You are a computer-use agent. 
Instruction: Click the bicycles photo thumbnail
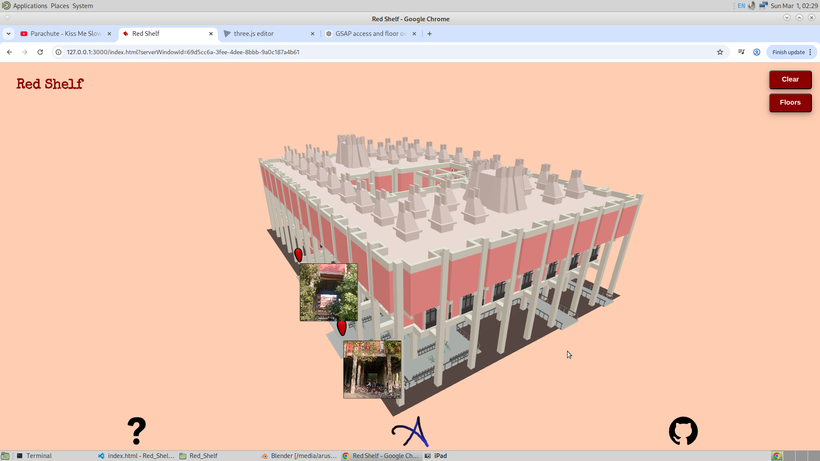[372, 369]
